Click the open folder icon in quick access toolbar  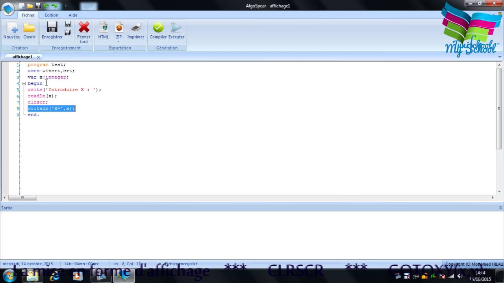[x=30, y=6]
